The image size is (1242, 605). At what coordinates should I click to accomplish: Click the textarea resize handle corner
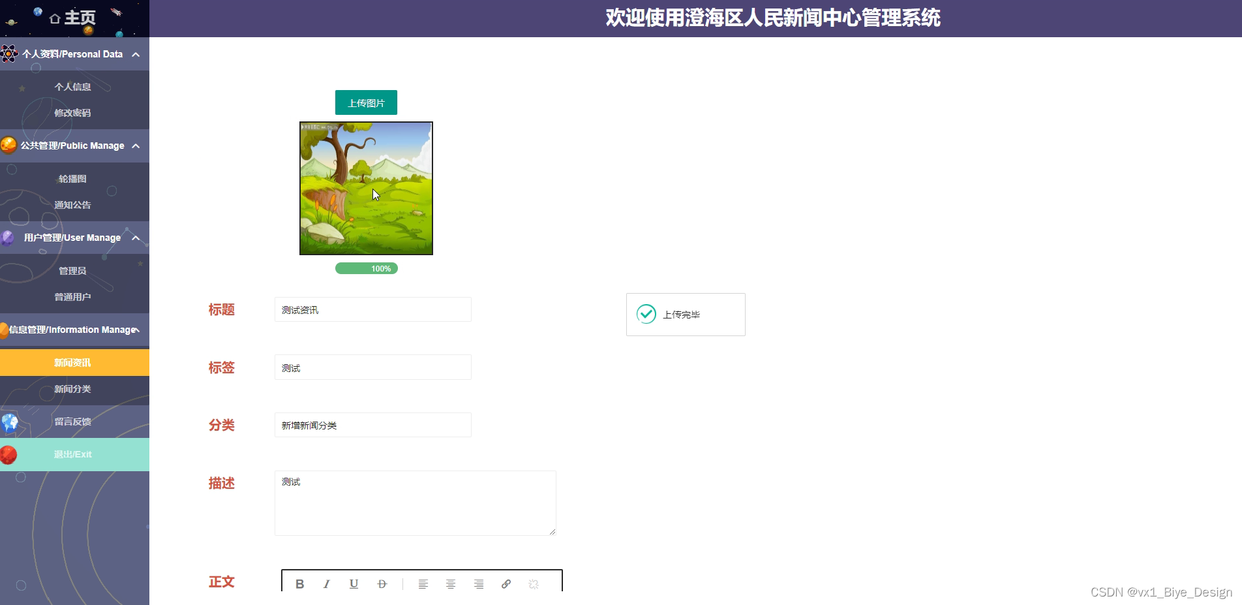pos(553,532)
